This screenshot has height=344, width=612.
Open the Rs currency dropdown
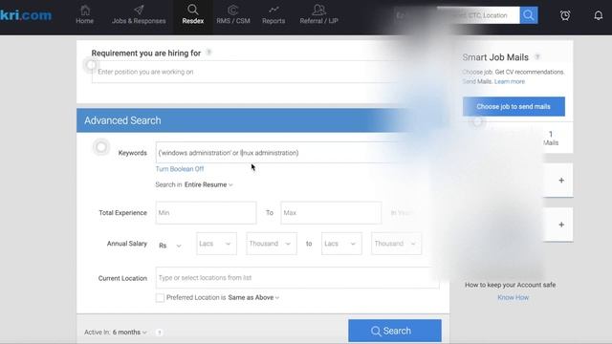pyautogui.click(x=170, y=246)
